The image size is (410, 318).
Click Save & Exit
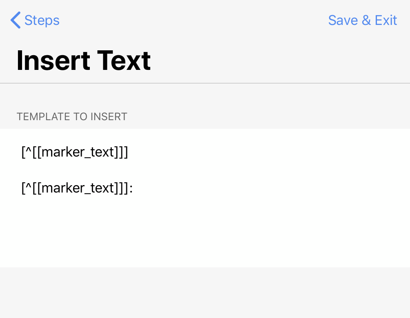pyautogui.click(x=362, y=20)
